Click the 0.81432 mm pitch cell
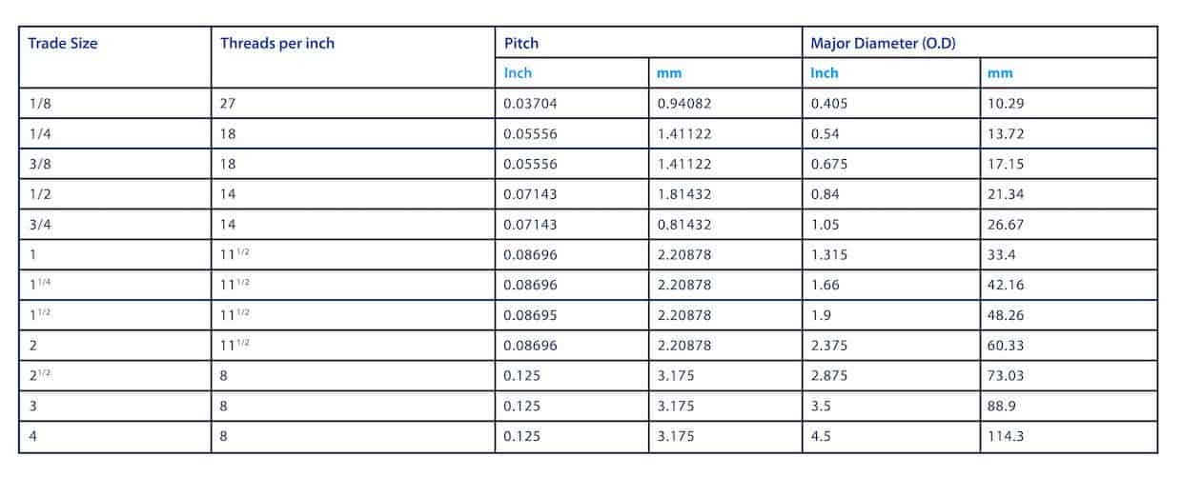The height and width of the screenshot is (477, 1182). pos(725,224)
